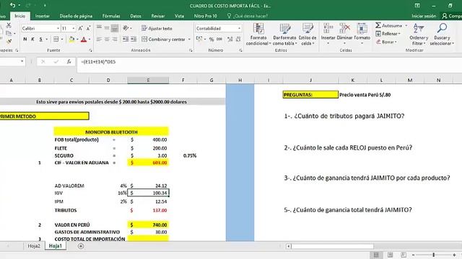Switch to the Fórmulas tab
The width and height of the screenshot is (462, 259).
pyautogui.click(x=111, y=16)
